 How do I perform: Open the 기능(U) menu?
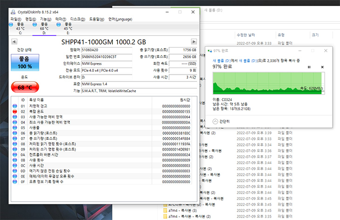point(46,19)
